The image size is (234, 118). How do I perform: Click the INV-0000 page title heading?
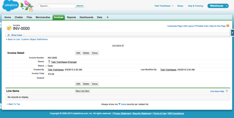(21, 28)
